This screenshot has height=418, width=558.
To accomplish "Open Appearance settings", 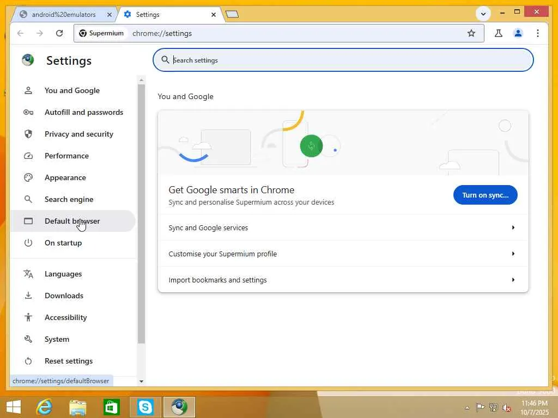I will tap(73, 177).
